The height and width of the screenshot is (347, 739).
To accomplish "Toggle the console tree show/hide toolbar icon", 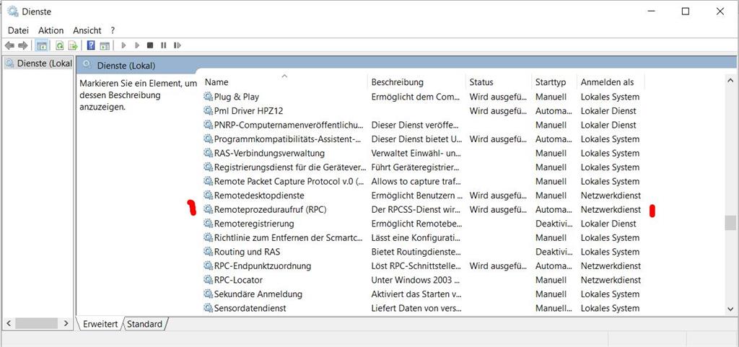I will 41,45.
